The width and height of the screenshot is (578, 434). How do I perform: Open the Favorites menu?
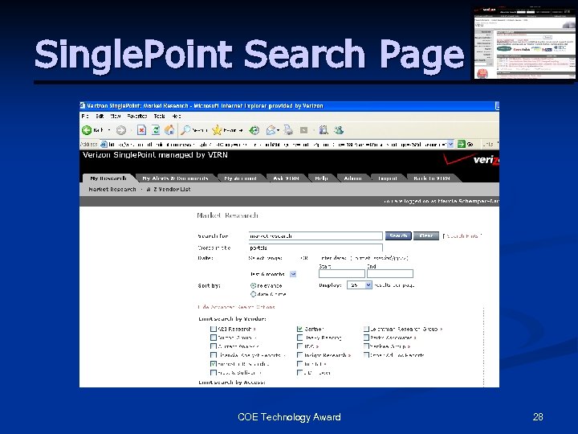[x=137, y=116]
